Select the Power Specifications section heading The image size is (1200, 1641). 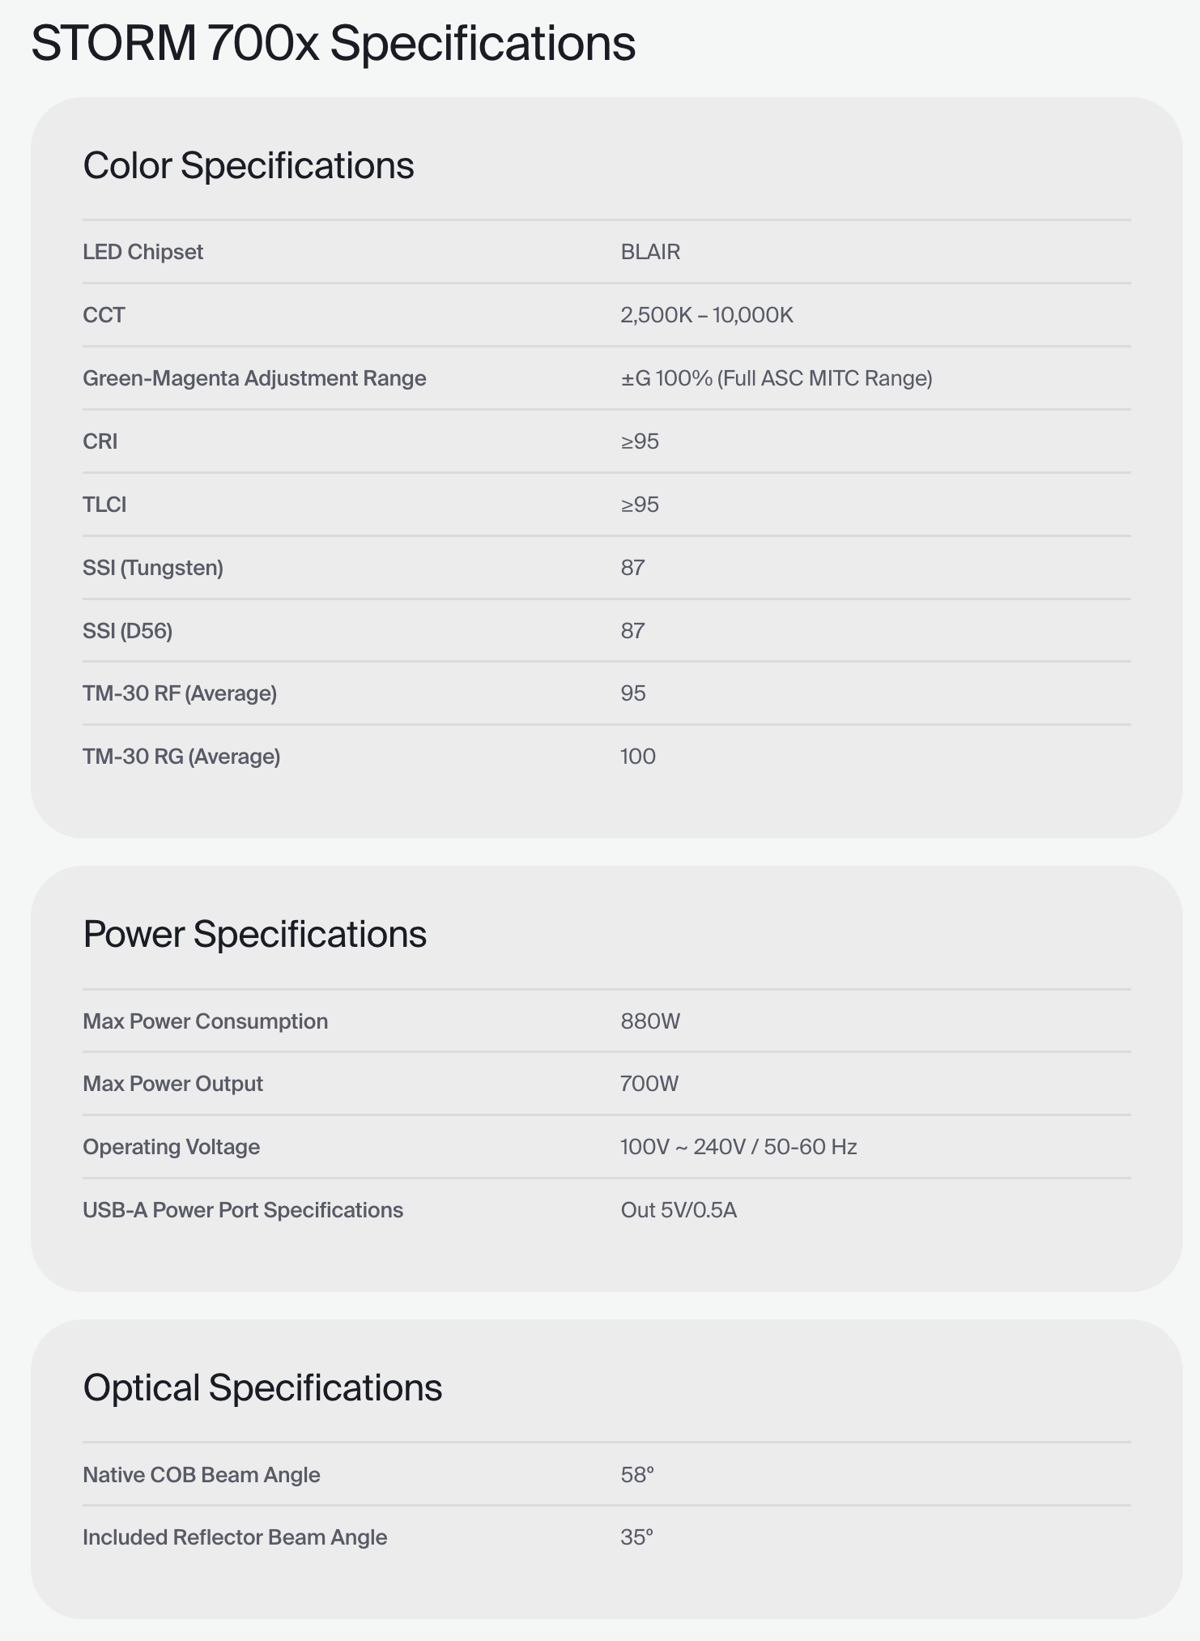pos(254,934)
